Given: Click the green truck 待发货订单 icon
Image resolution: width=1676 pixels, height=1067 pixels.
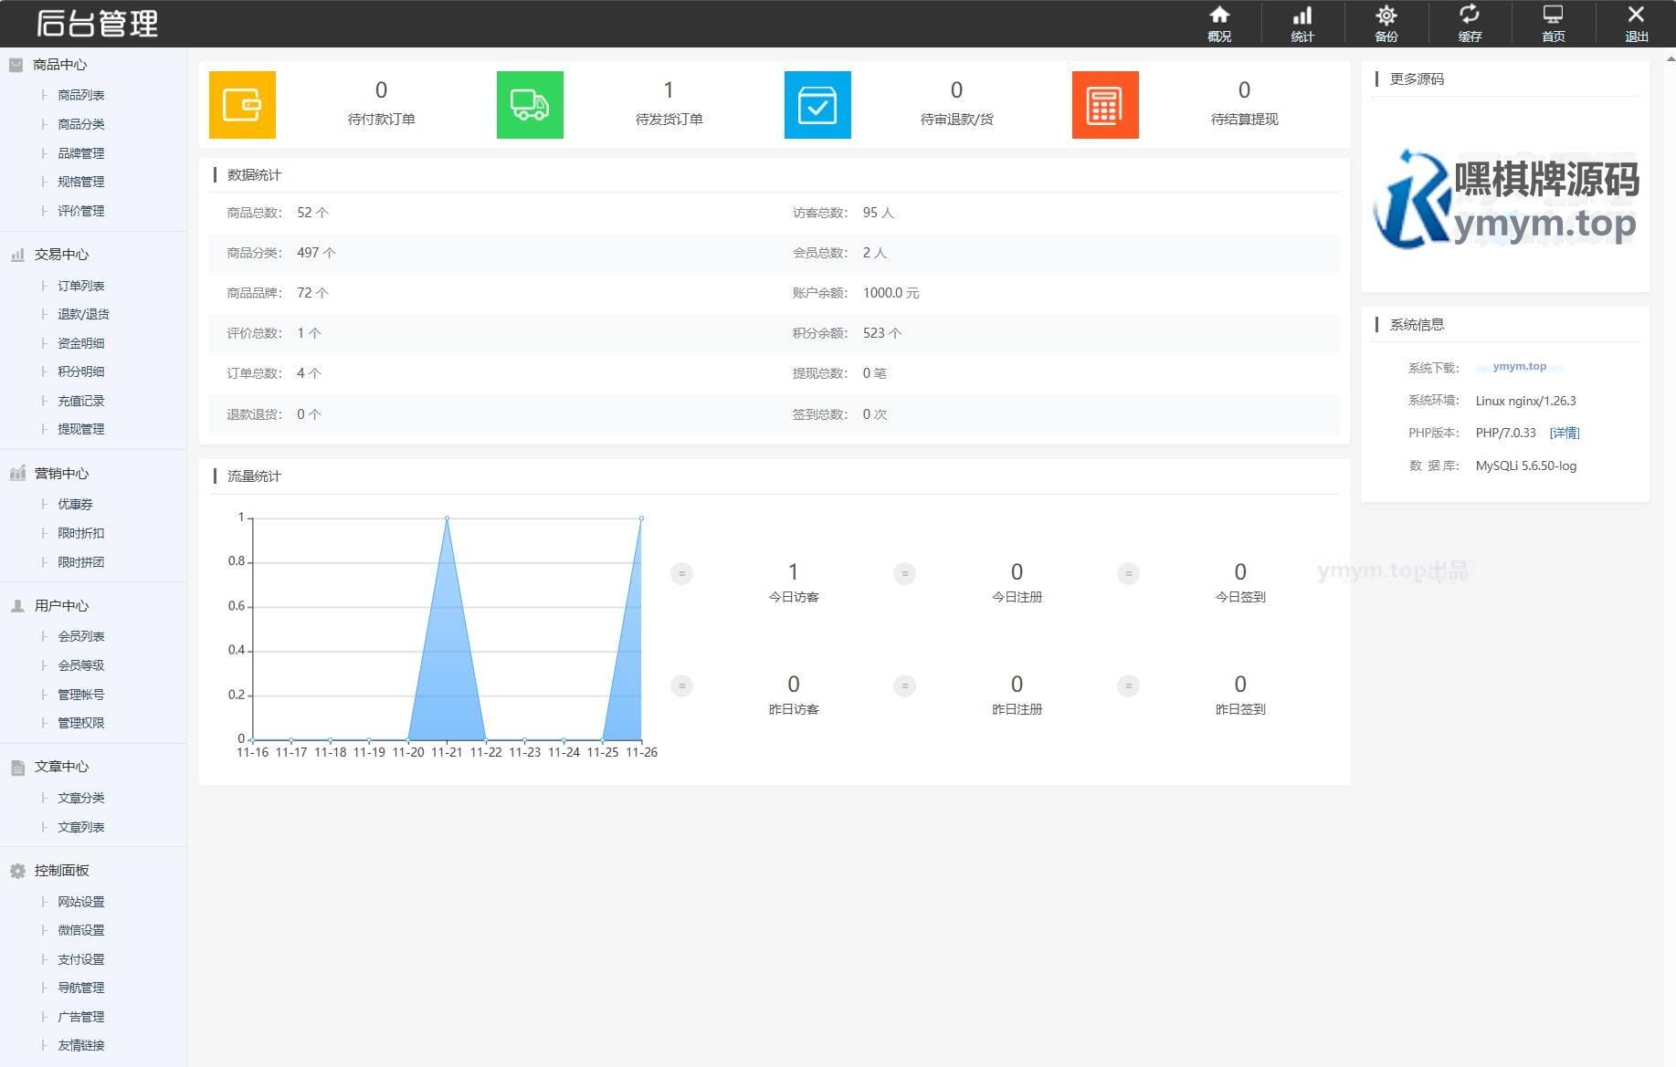Looking at the screenshot, I should (x=530, y=105).
